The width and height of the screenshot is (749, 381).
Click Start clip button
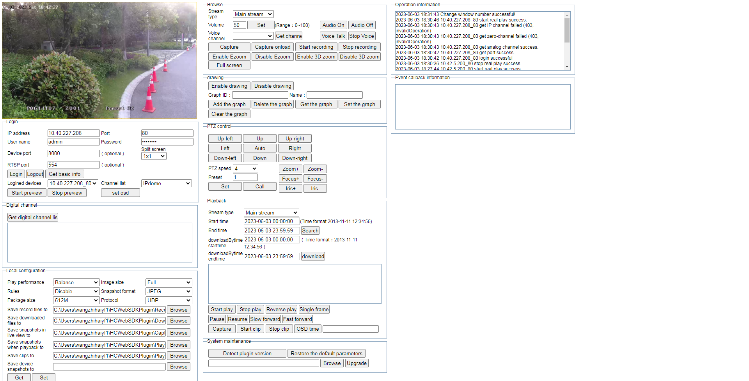tap(250, 329)
